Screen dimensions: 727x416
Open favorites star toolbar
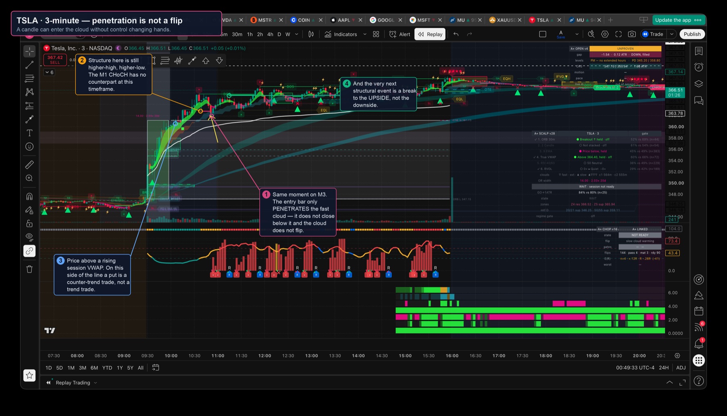tap(29, 376)
